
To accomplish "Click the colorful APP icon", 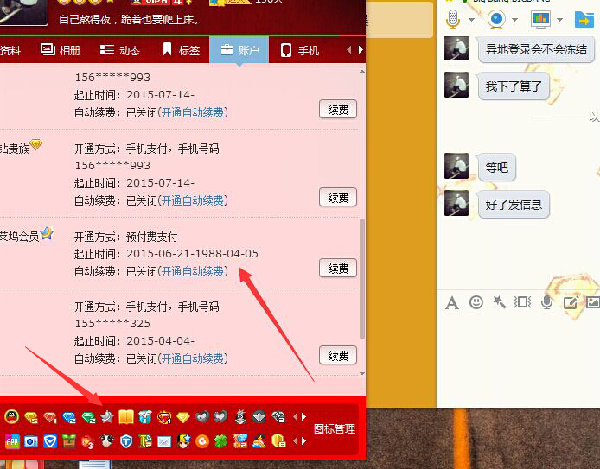I will coord(12,441).
